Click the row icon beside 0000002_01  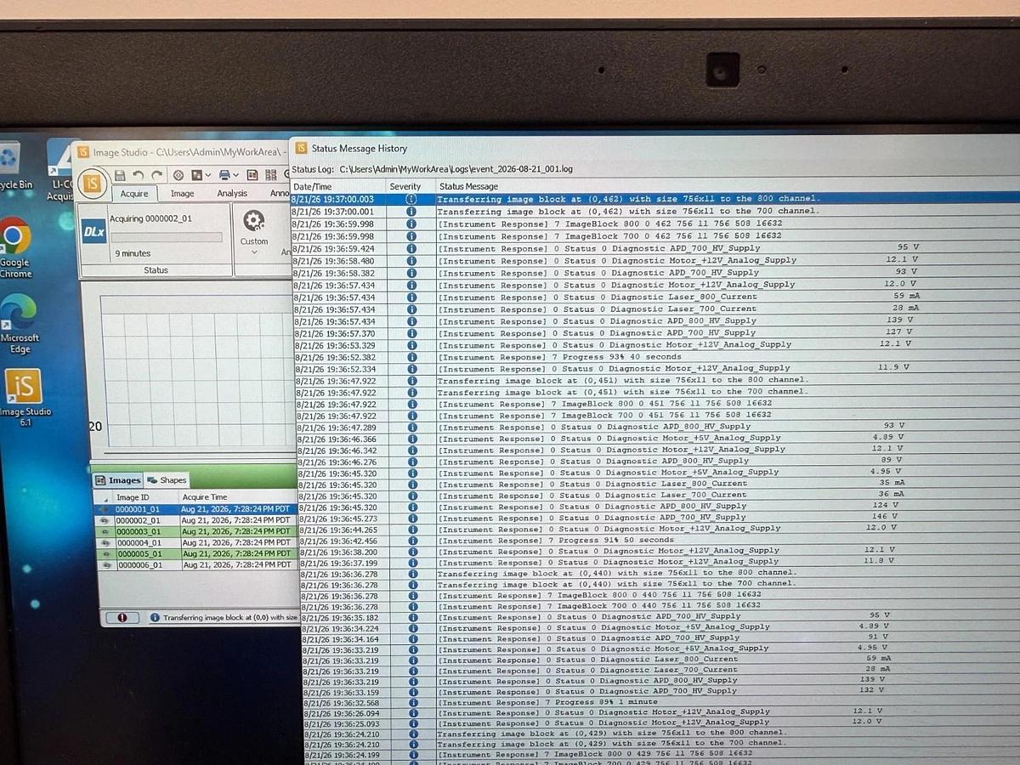[105, 520]
